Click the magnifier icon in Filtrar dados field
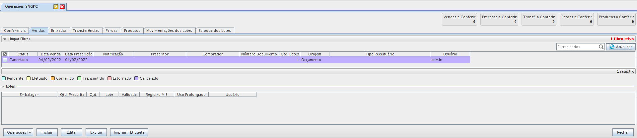 (601, 47)
